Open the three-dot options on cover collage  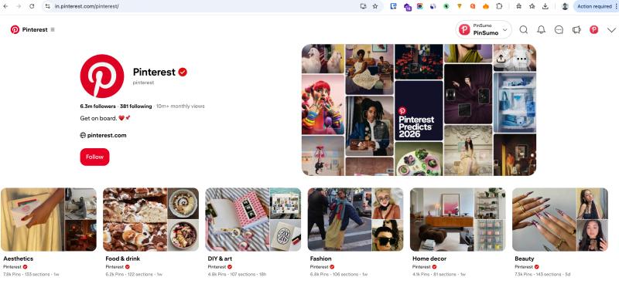[522, 59]
